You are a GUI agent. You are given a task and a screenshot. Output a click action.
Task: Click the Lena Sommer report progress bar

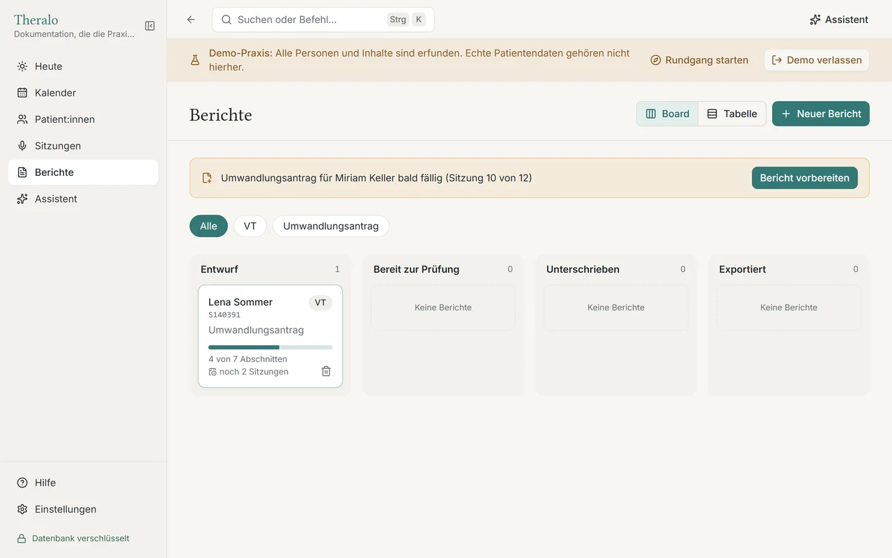pos(270,347)
